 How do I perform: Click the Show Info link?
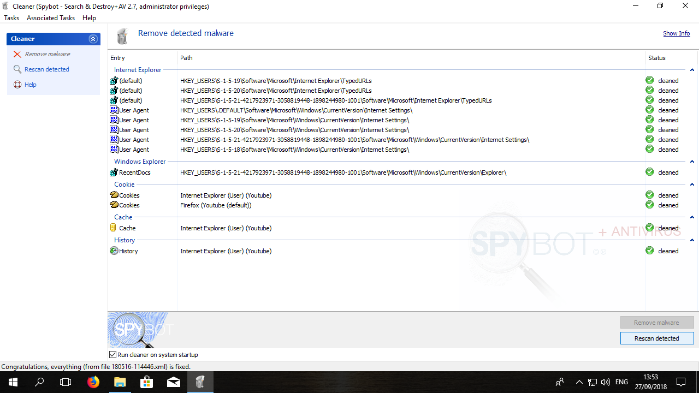point(677,33)
